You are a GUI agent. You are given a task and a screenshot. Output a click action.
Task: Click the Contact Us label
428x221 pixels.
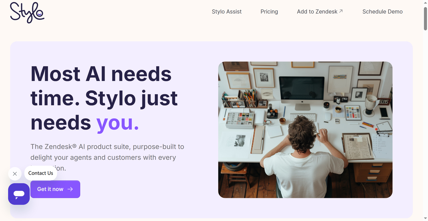41,173
